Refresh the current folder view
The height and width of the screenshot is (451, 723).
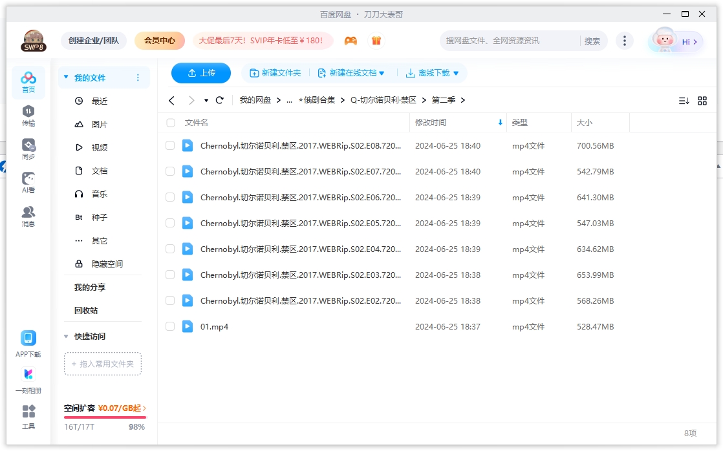pos(219,100)
